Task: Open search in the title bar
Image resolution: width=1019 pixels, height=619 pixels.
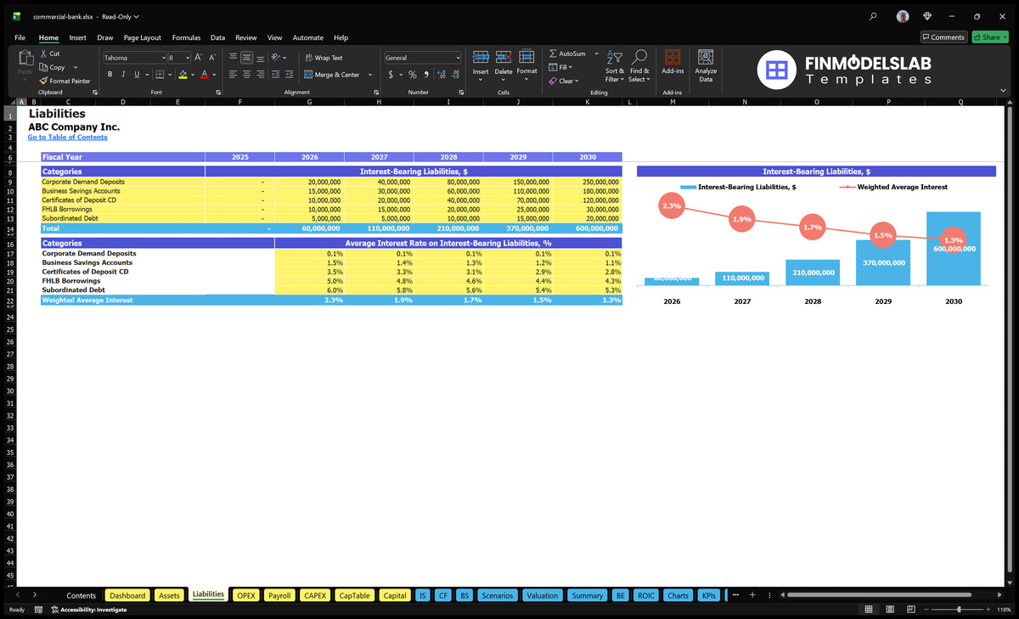Action: [873, 16]
